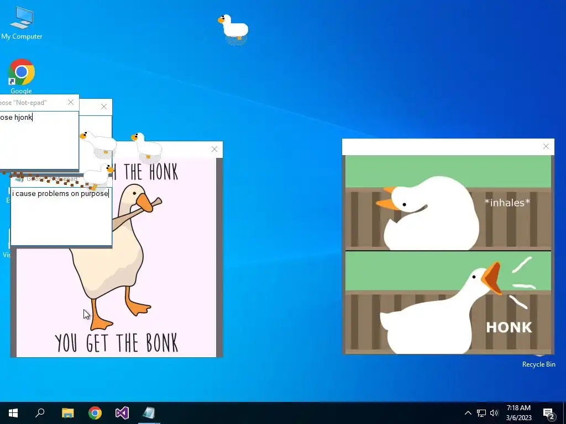
Task: Open the clock showing 7:18 AM
Action: (518, 413)
